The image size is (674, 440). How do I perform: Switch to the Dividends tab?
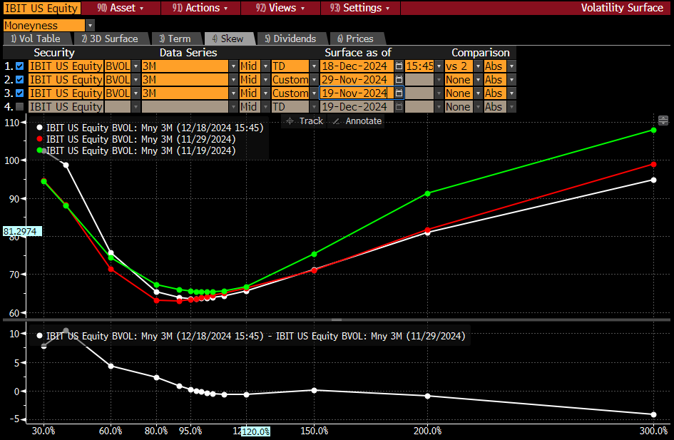(x=290, y=39)
